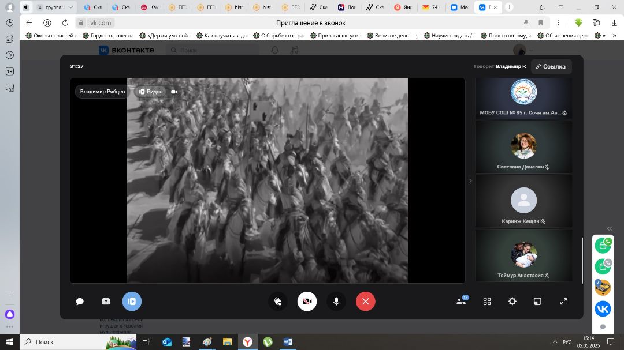Switch to the mail tab showing 74
The width and height of the screenshot is (624, 350).
click(431, 7)
